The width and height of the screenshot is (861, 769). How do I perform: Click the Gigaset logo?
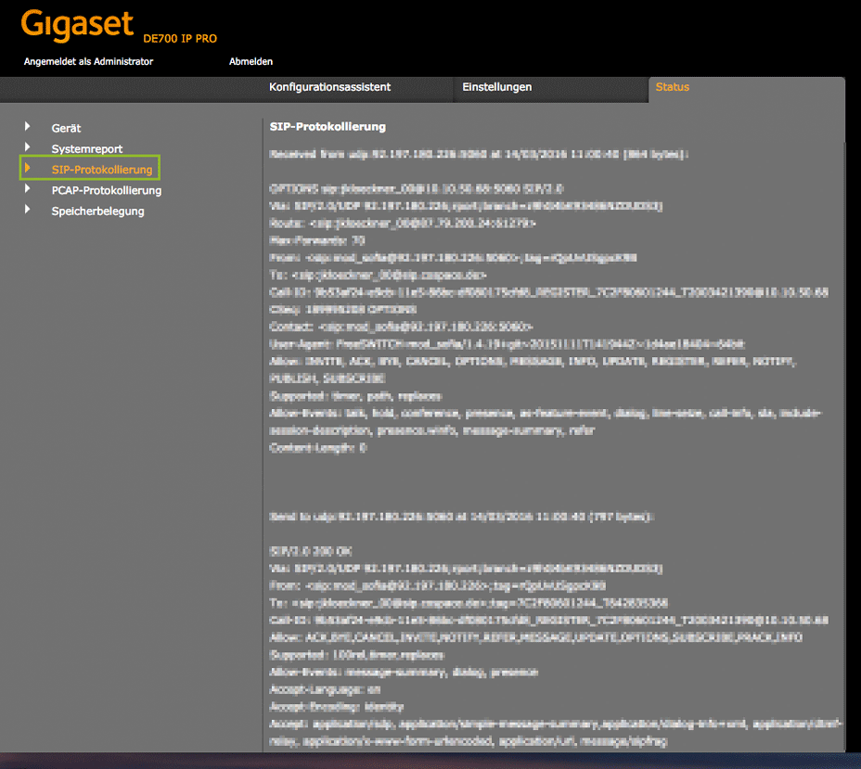coord(77,25)
